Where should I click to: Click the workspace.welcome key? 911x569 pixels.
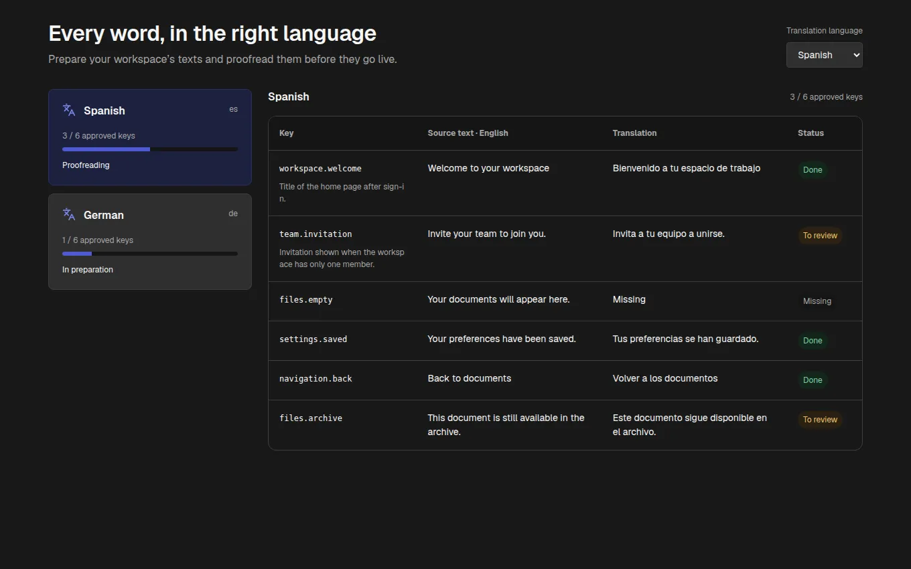click(320, 169)
